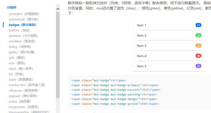Click the purple badge showing 55

198,66
